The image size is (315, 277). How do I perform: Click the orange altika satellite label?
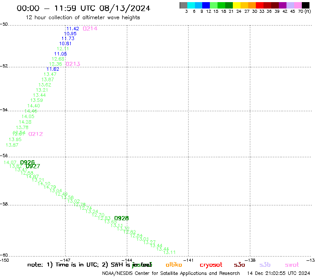(x=174, y=265)
